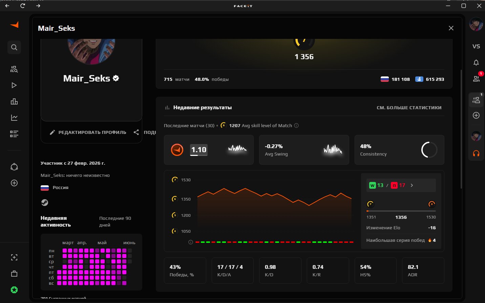This screenshot has width=485, height=303.
Task: Click the profile panel vertical scrollbar
Action: (461, 129)
